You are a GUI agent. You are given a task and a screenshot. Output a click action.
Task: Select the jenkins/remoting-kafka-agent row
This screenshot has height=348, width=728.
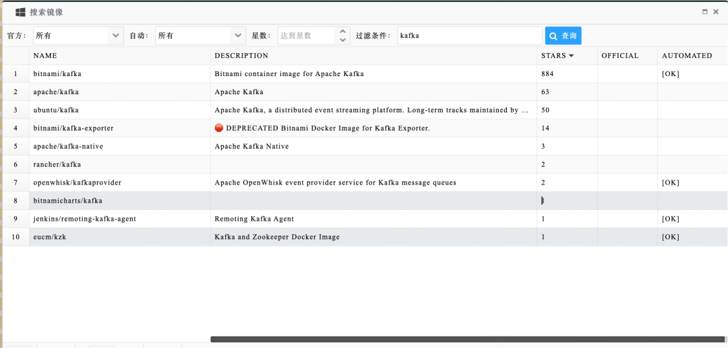(x=364, y=219)
